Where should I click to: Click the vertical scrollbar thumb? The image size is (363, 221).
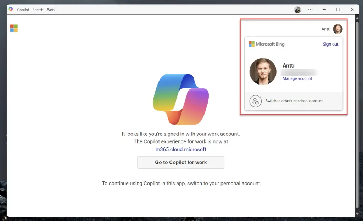(357, 113)
